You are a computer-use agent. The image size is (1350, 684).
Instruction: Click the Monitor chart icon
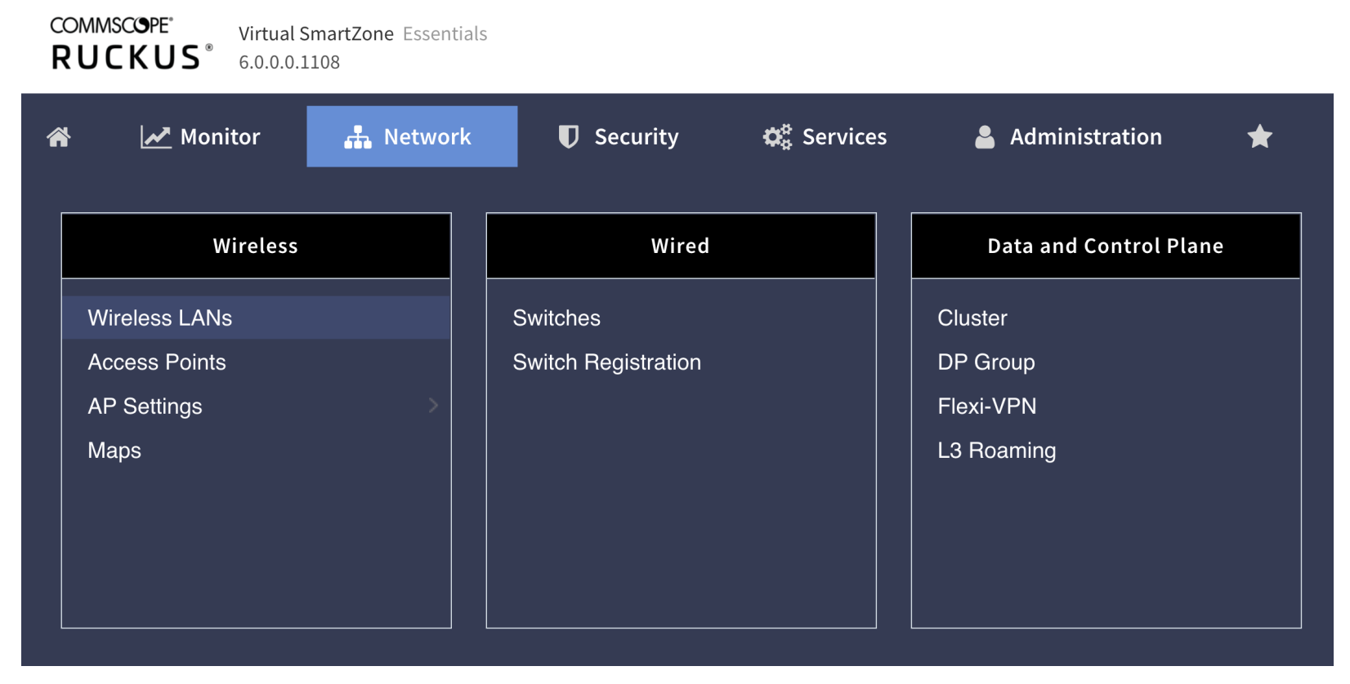(x=155, y=137)
